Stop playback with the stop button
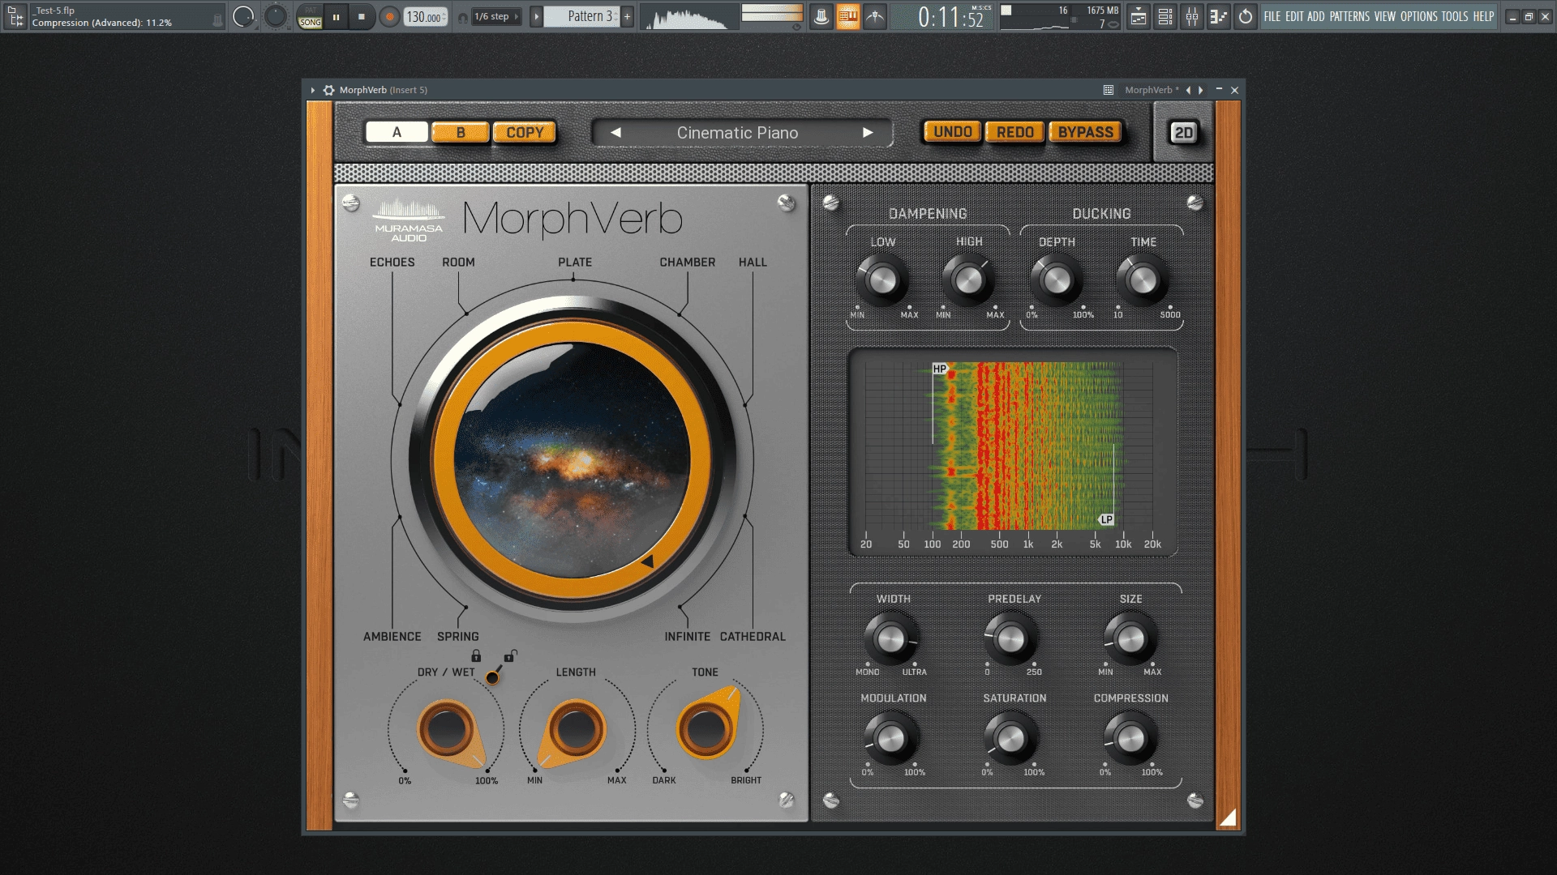 tap(362, 16)
